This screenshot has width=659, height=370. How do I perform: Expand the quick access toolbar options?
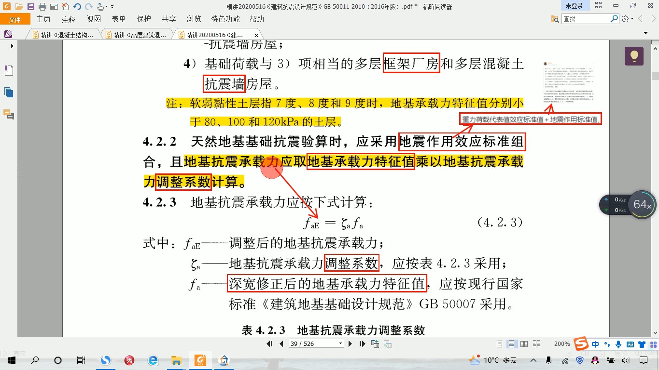112,6
